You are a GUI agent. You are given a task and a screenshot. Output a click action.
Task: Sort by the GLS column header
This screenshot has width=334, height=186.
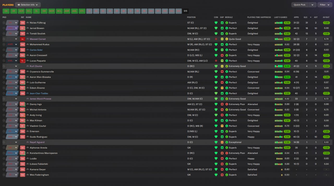pos(305,17)
